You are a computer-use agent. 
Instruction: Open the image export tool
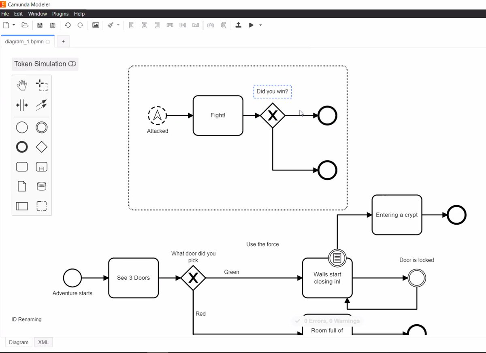[x=95, y=25]
